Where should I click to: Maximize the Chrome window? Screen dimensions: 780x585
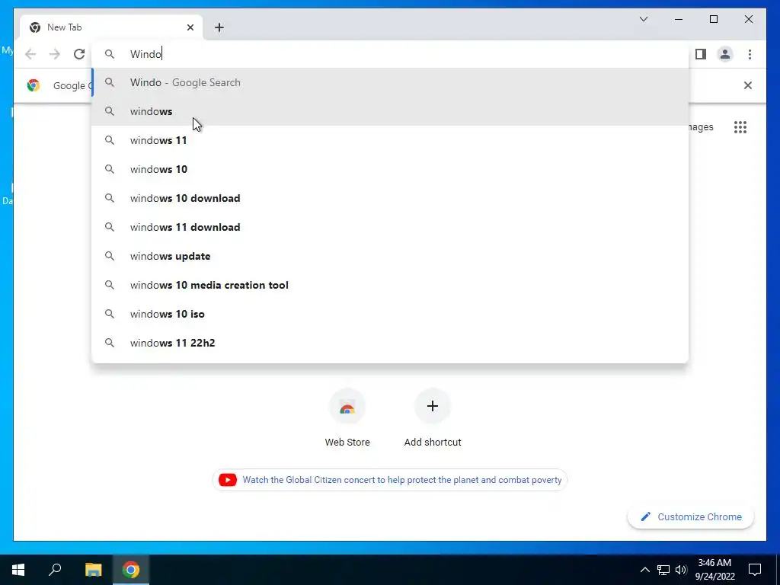(x=713, y=19)
